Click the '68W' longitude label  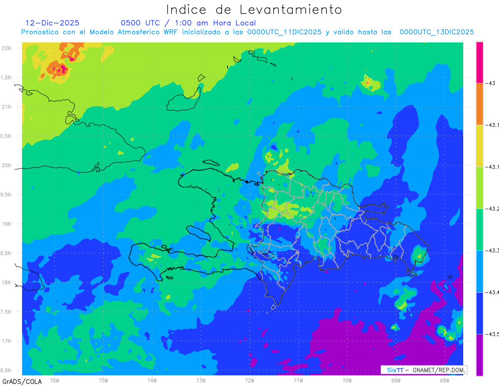(445, 380)
